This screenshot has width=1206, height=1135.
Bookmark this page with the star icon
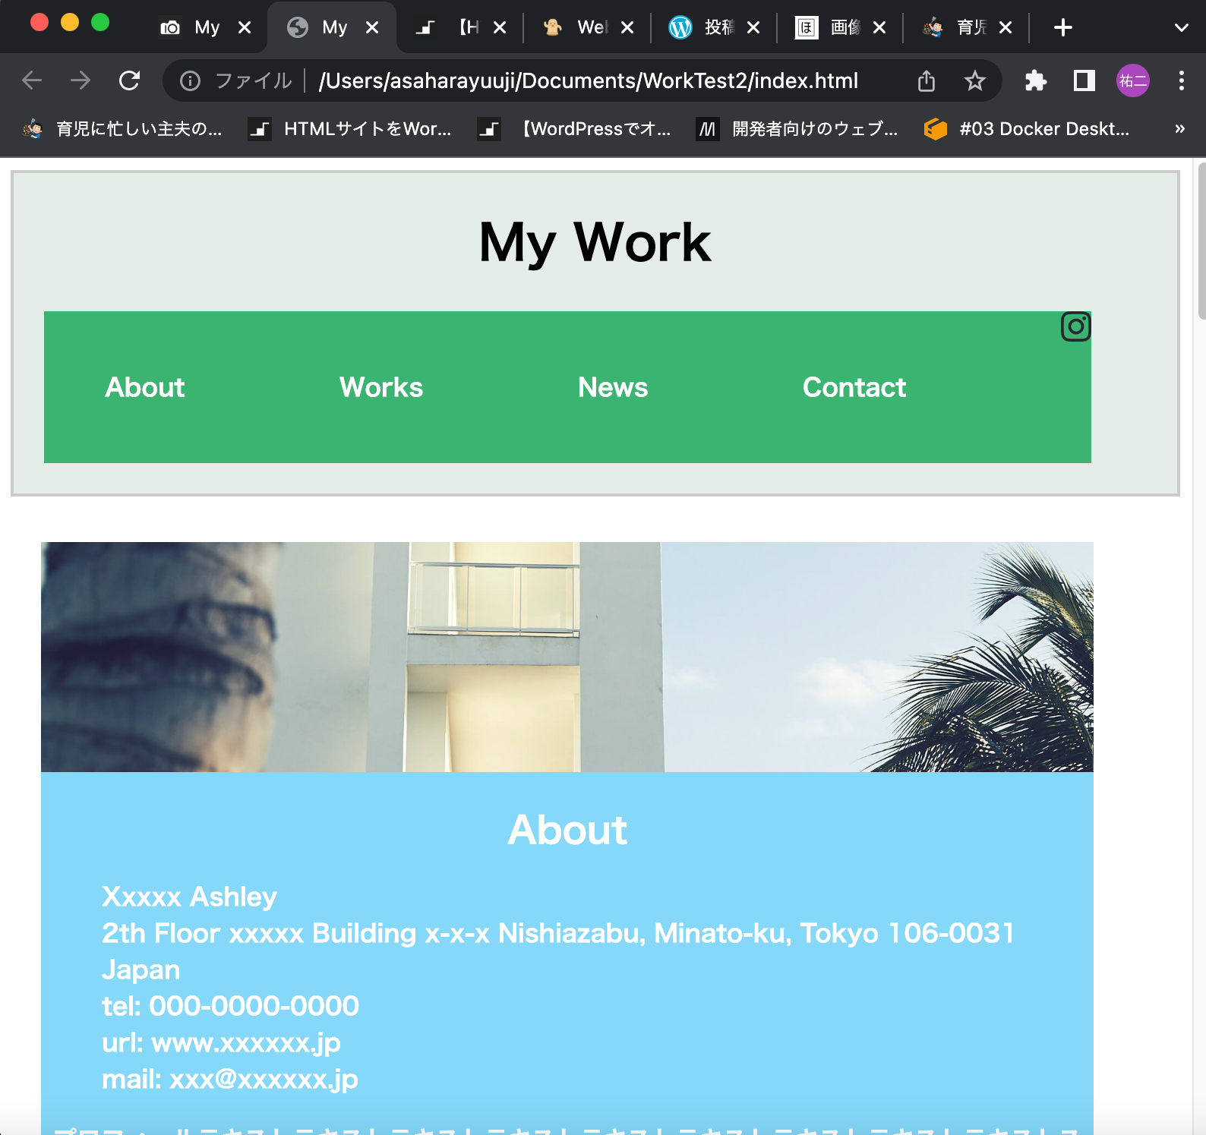[974, 80]
